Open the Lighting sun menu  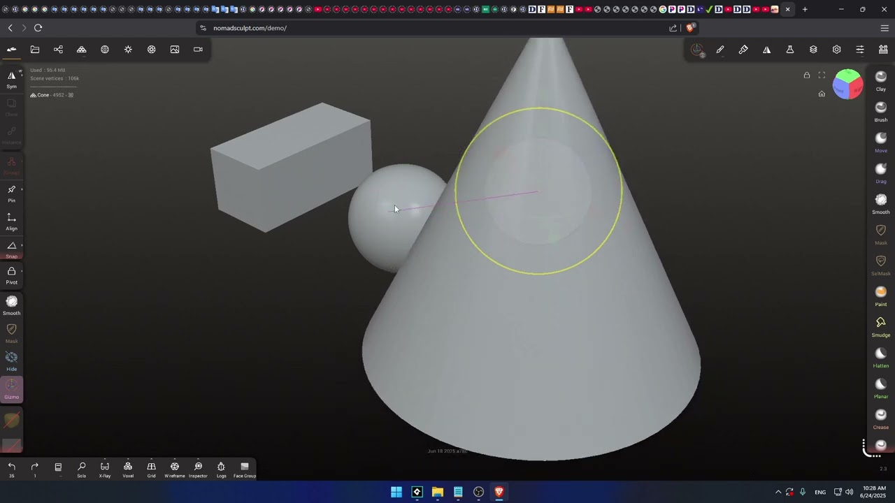tap(128, 50)
